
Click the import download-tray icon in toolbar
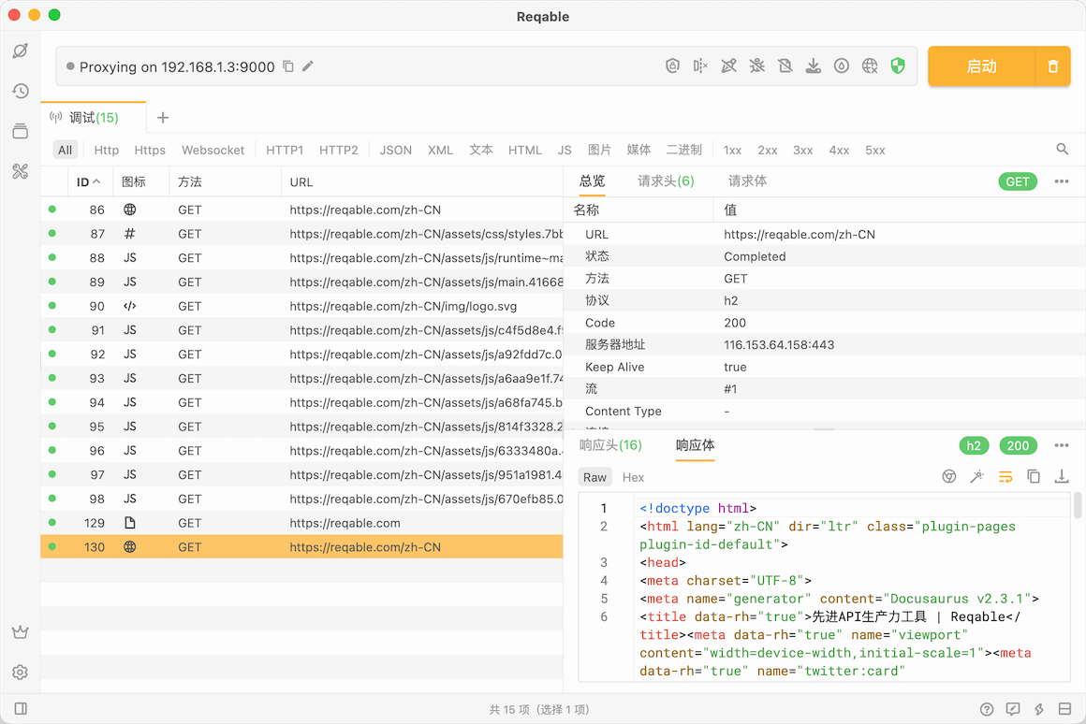(x=814, y=65)
